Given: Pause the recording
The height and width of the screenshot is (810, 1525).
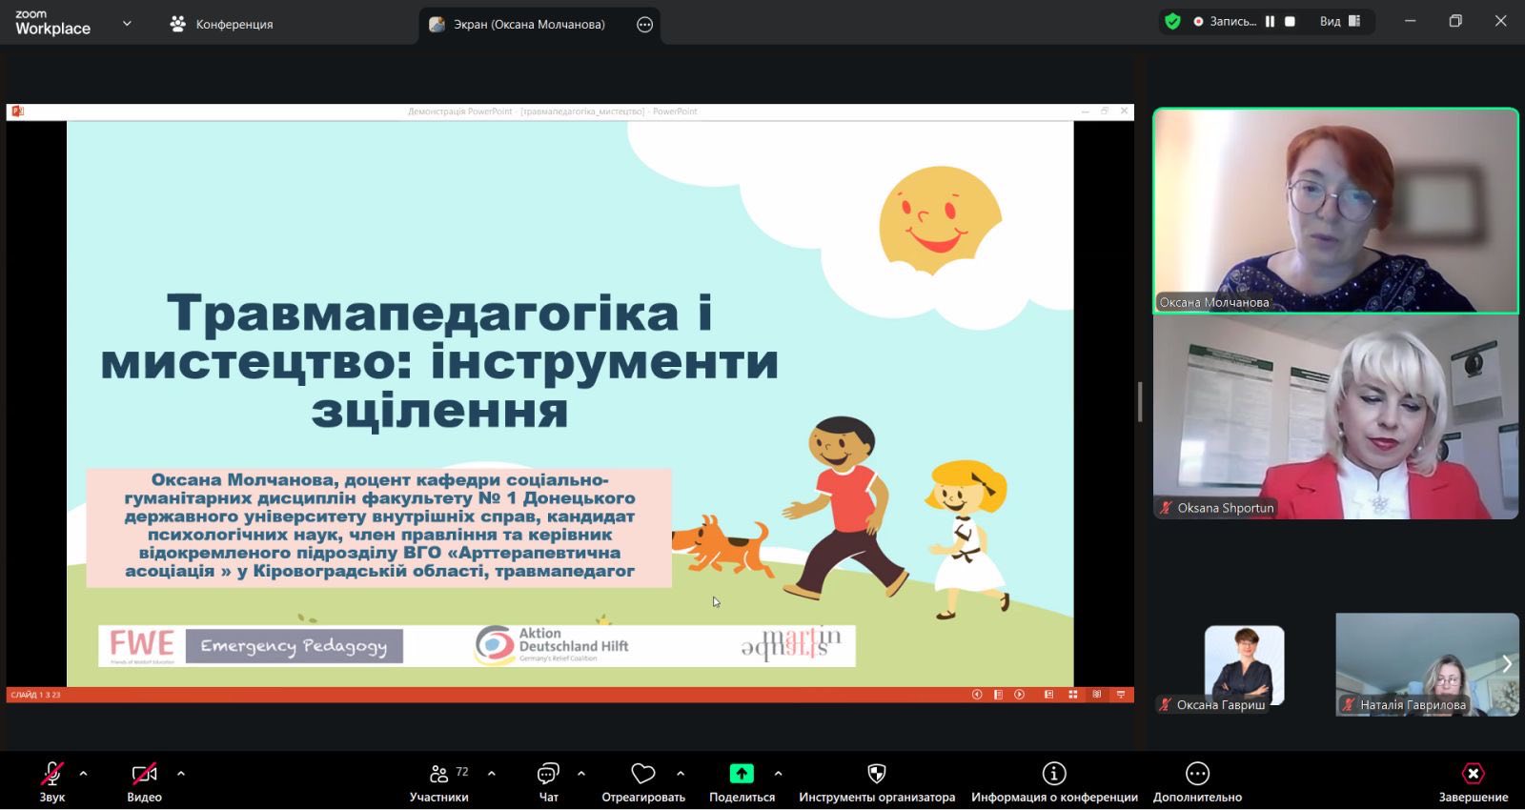Looking at the screenshot, I should coord(1270,22).
